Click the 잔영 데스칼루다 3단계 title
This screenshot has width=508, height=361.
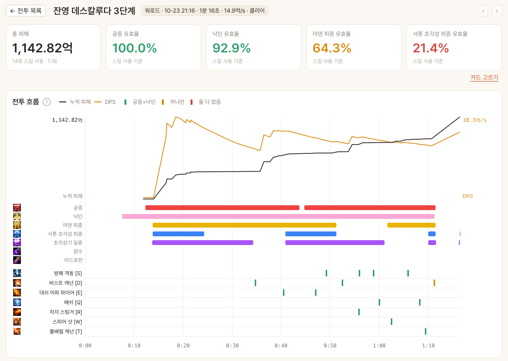94,11
